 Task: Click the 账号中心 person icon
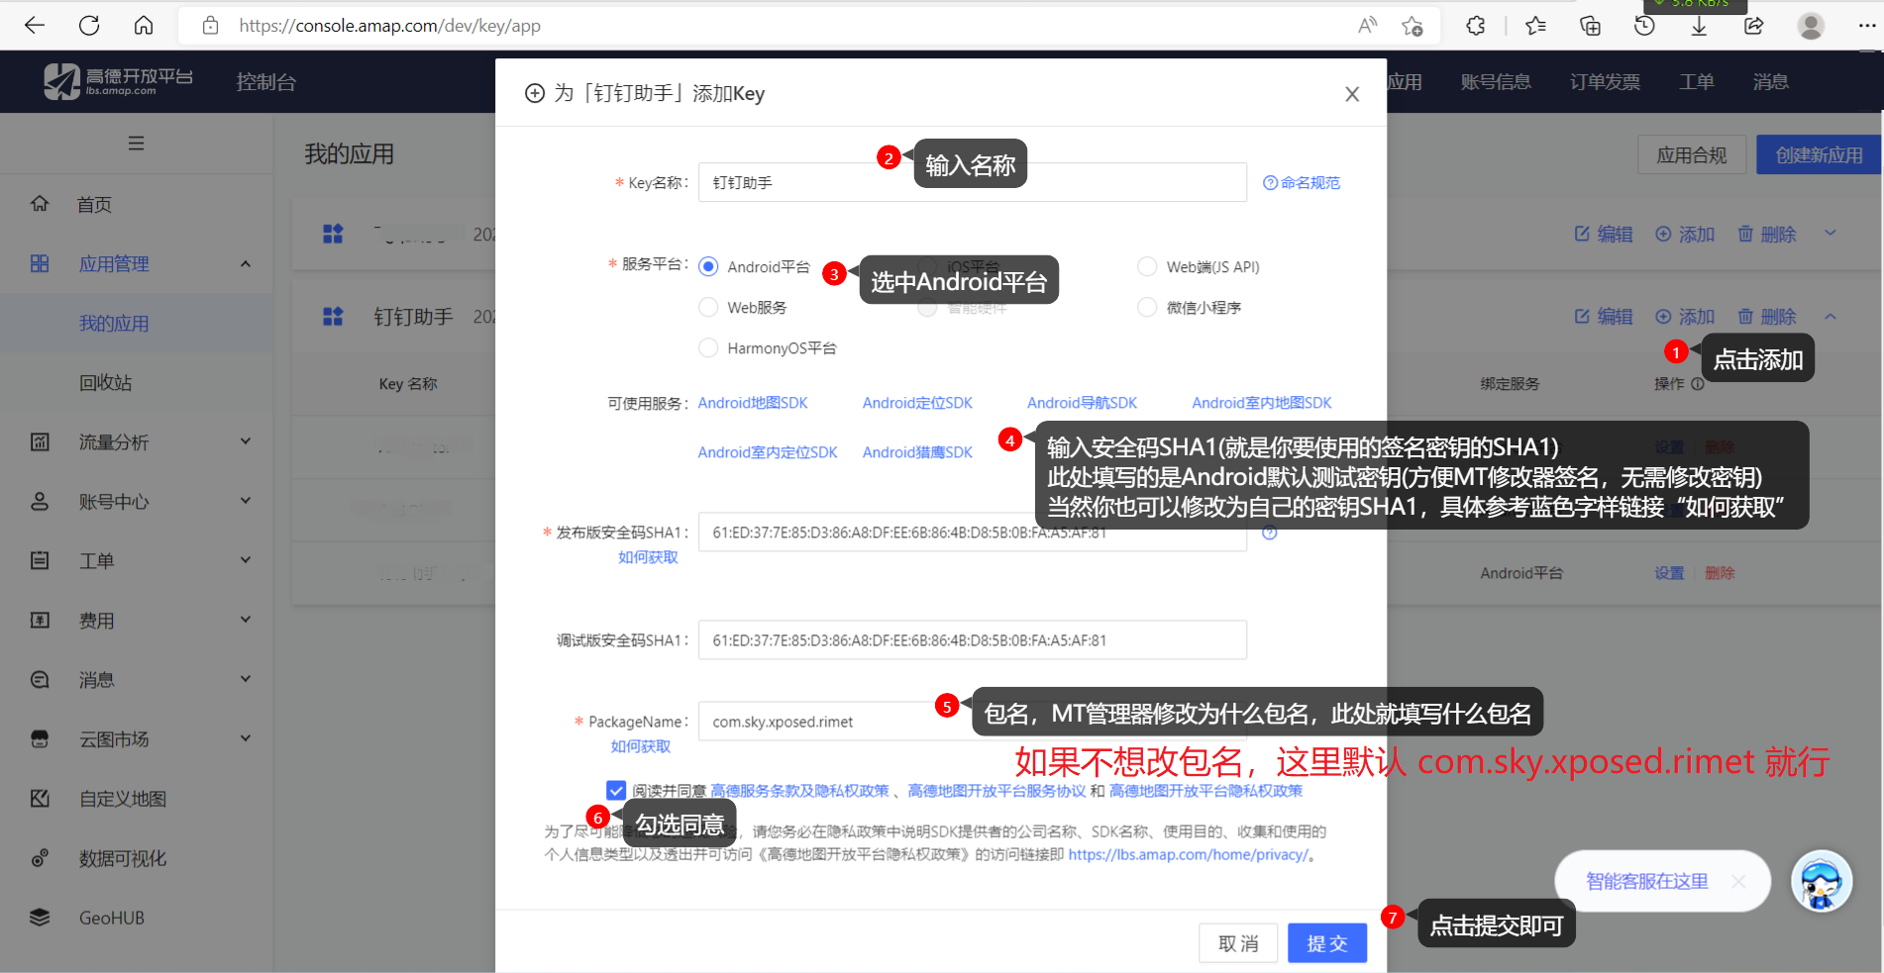point(40,501)
